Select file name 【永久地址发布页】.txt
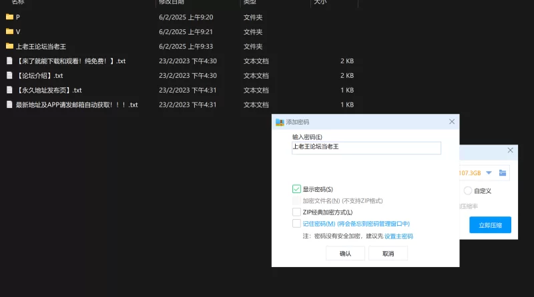534x297 pixels. (49, 90)
